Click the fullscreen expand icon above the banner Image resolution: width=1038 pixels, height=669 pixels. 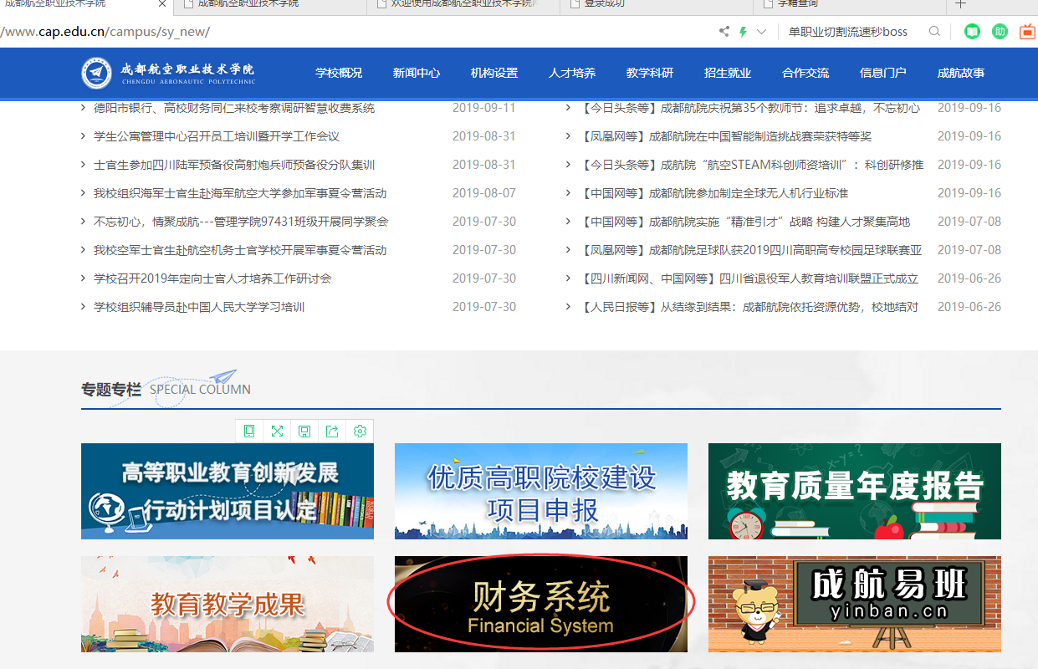(x=277, y=431)
